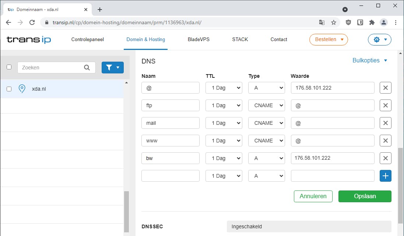The width and height of the screenshot is (404, 236).
Task: Click the main page vertical scrollbar thumb
Action: click(400, 185)
